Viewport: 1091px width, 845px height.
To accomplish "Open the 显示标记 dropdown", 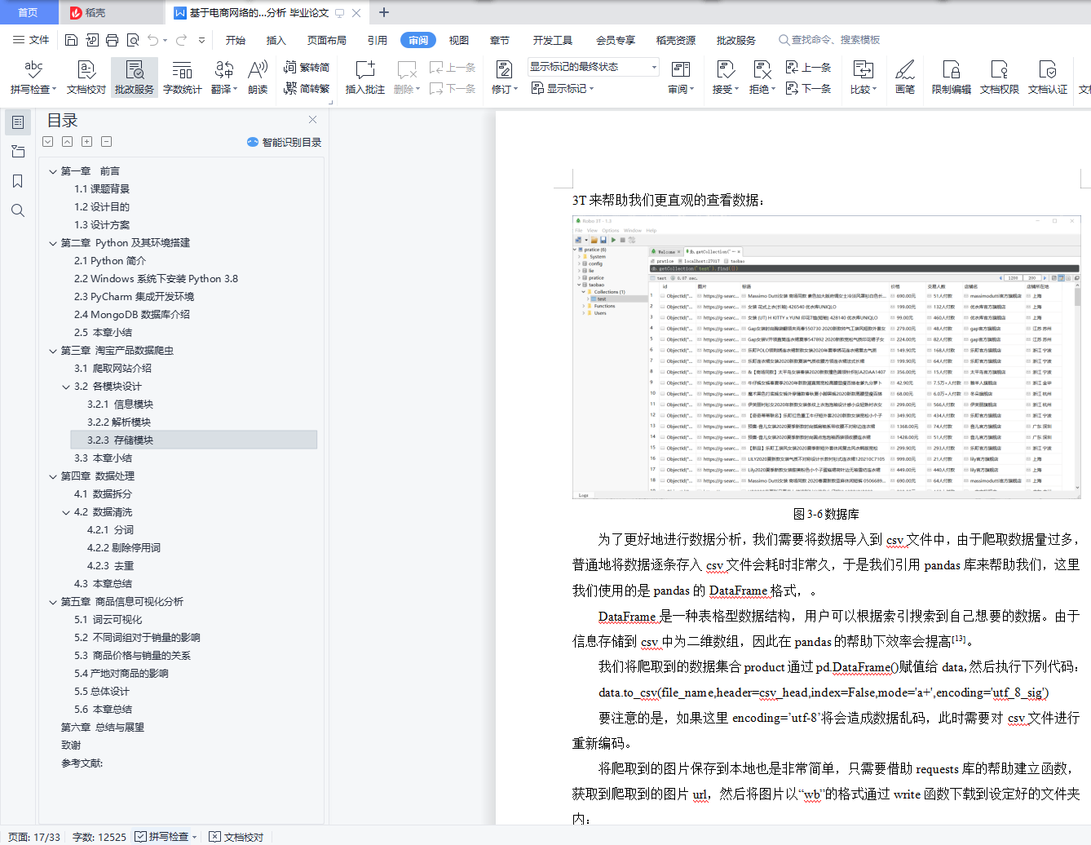I will click(x=563, y=88).
